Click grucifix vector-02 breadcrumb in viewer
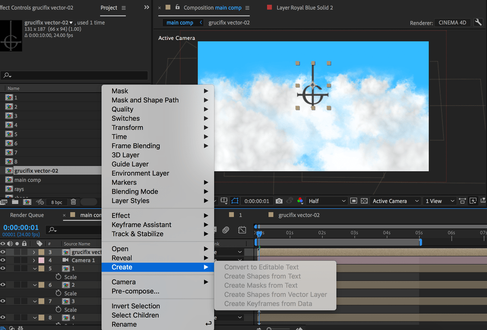487x330 pixels. (229, 22)
